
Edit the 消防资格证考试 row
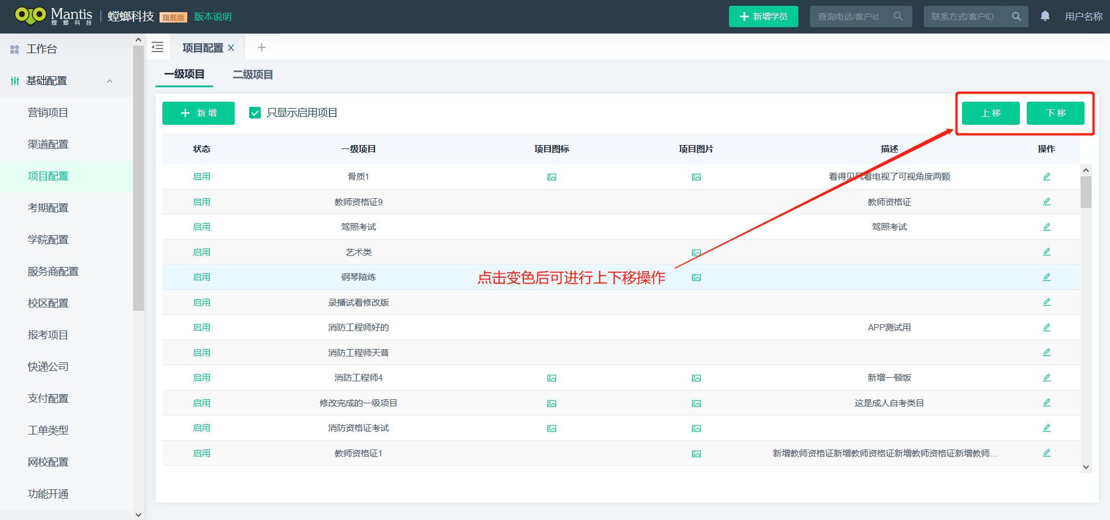[1046, 428]
